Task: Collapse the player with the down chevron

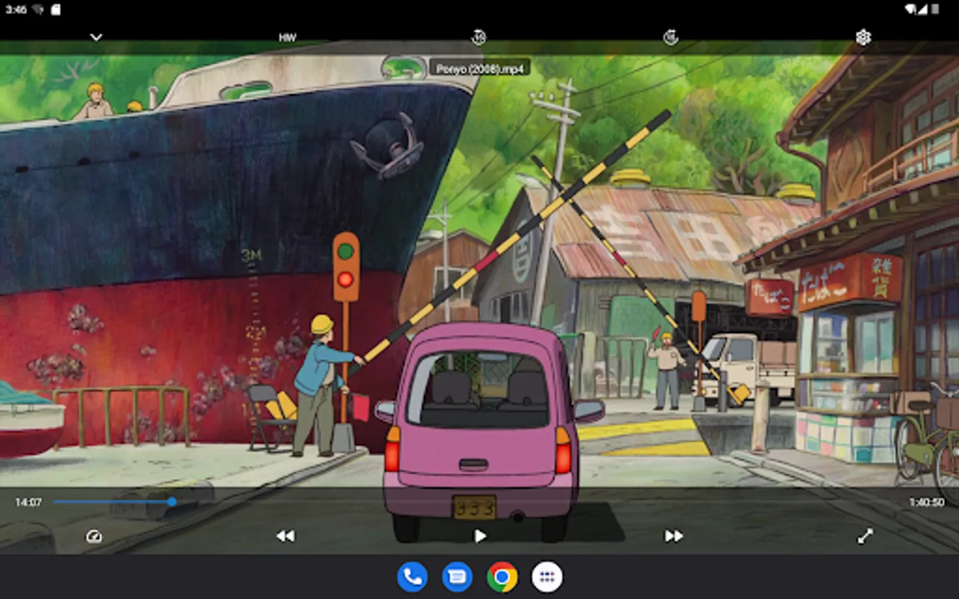Action: pyautogui.click(x=96, y=37)
